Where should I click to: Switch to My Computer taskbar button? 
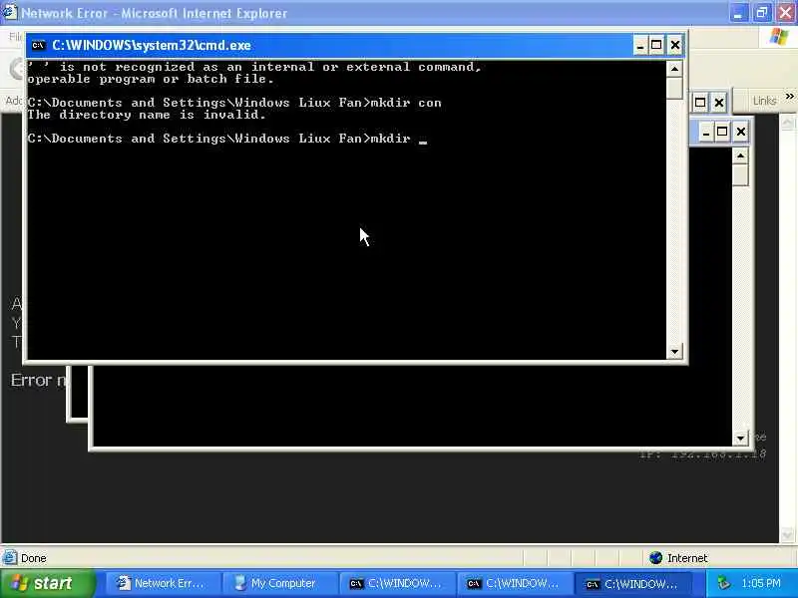pos(279,583)
